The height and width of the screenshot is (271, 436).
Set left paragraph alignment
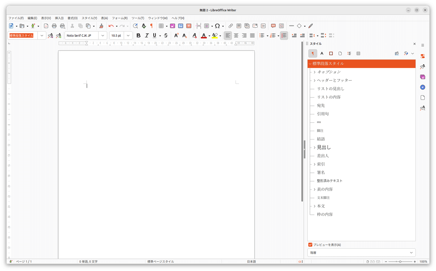coord(228,36)
